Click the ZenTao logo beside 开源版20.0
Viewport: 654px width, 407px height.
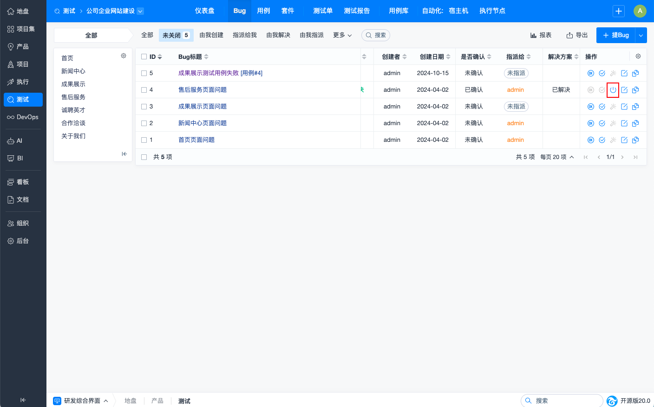pos(612,401)
